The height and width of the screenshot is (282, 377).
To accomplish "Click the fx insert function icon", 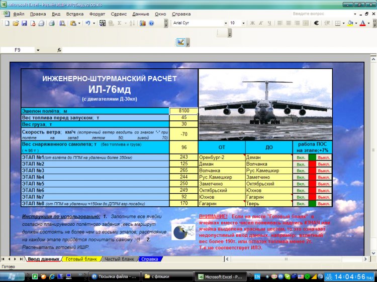I will 59,50.
